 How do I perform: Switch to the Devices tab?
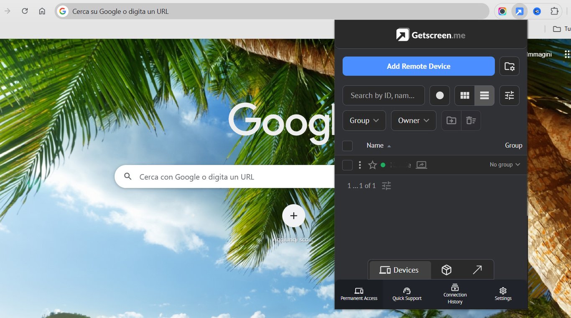399,270
